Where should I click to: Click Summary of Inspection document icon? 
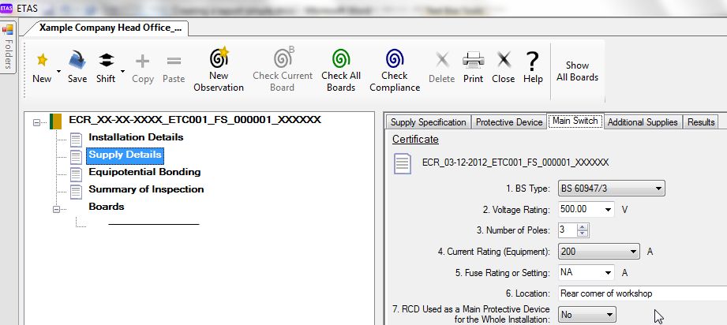(76, 191)
